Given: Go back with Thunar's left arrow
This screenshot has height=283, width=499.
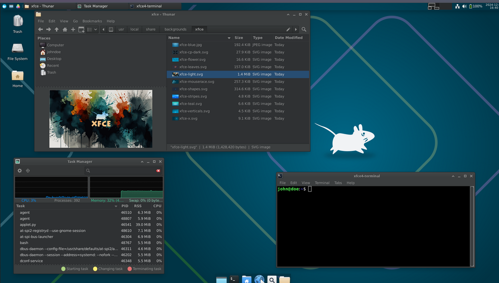Looking at the screenshot, I should pyautogui.click(x=40, y=29).
